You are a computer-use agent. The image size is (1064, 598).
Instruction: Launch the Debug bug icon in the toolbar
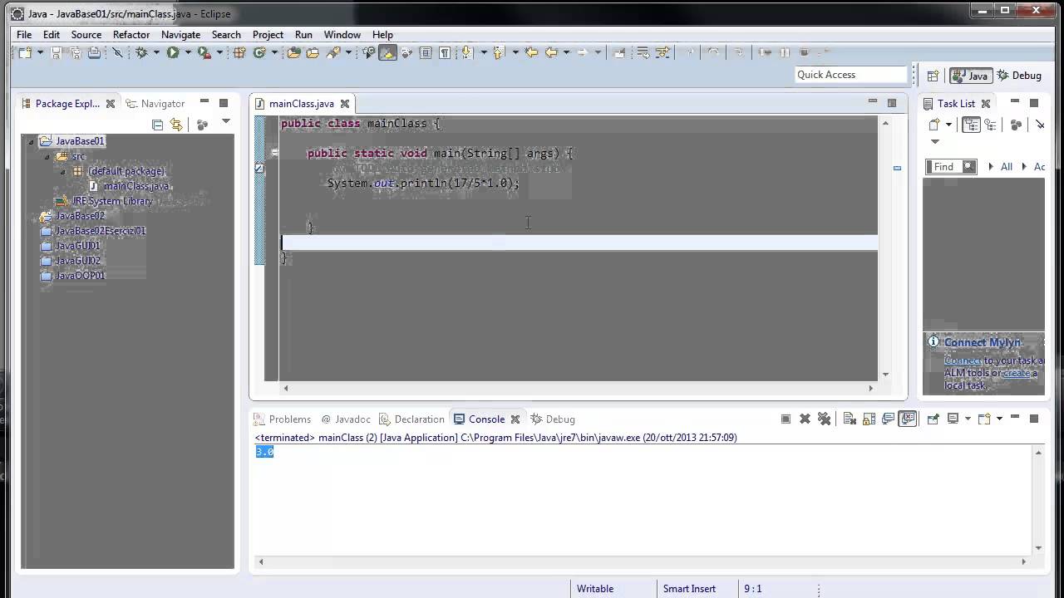point(141,52)
